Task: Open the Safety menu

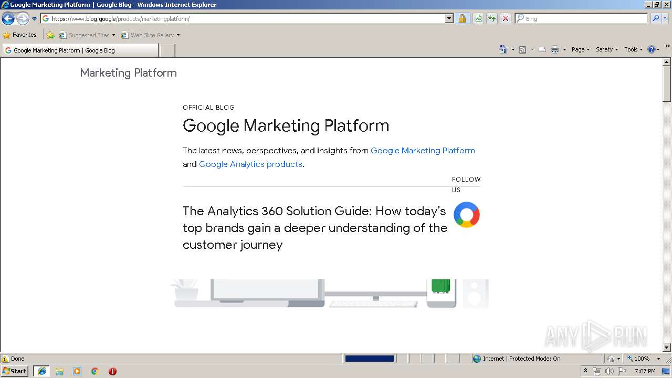Action: tap(607, 49)
